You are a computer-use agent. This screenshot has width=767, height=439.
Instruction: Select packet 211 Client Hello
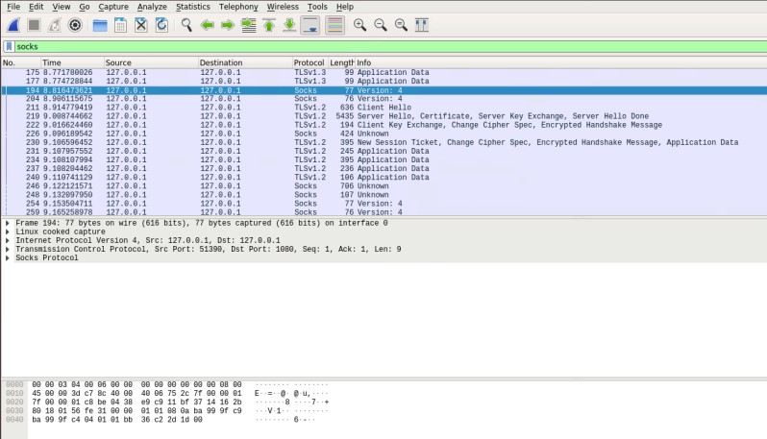click(383, 108)
